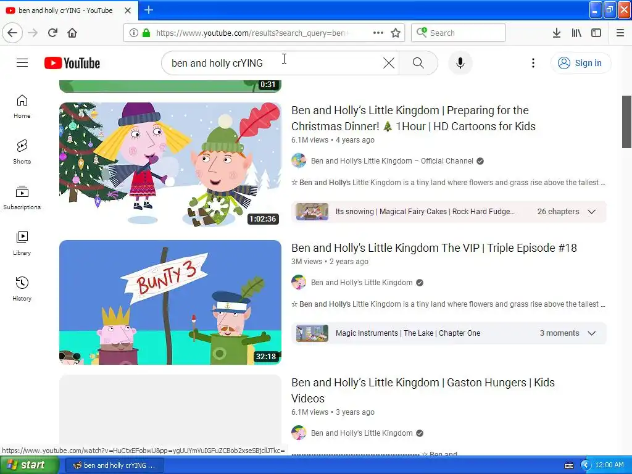Clear the YouTube search text with X
The width and height of the screenshot is (632, 474).
point(389,63)
